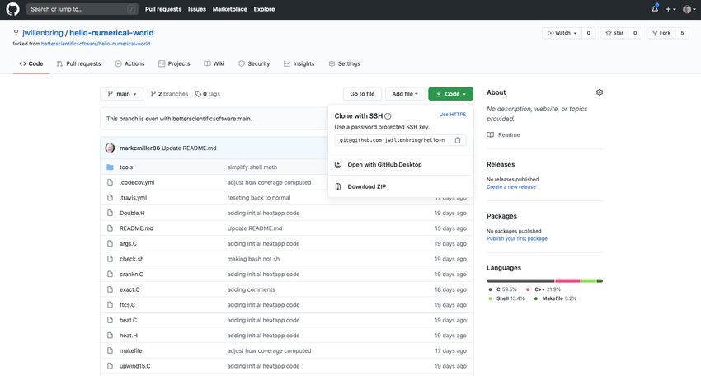Click the SSH help question mark icon
The height and width of the screenshot is (376, 701).
[x=388, y=116]
